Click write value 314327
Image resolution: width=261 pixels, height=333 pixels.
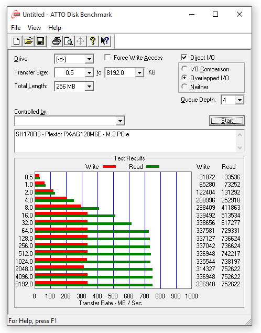tap(205, 269)
